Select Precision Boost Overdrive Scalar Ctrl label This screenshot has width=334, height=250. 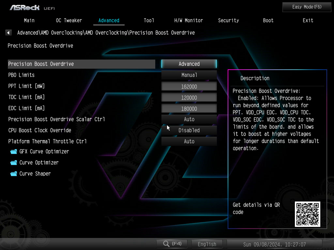click(56, 119)
